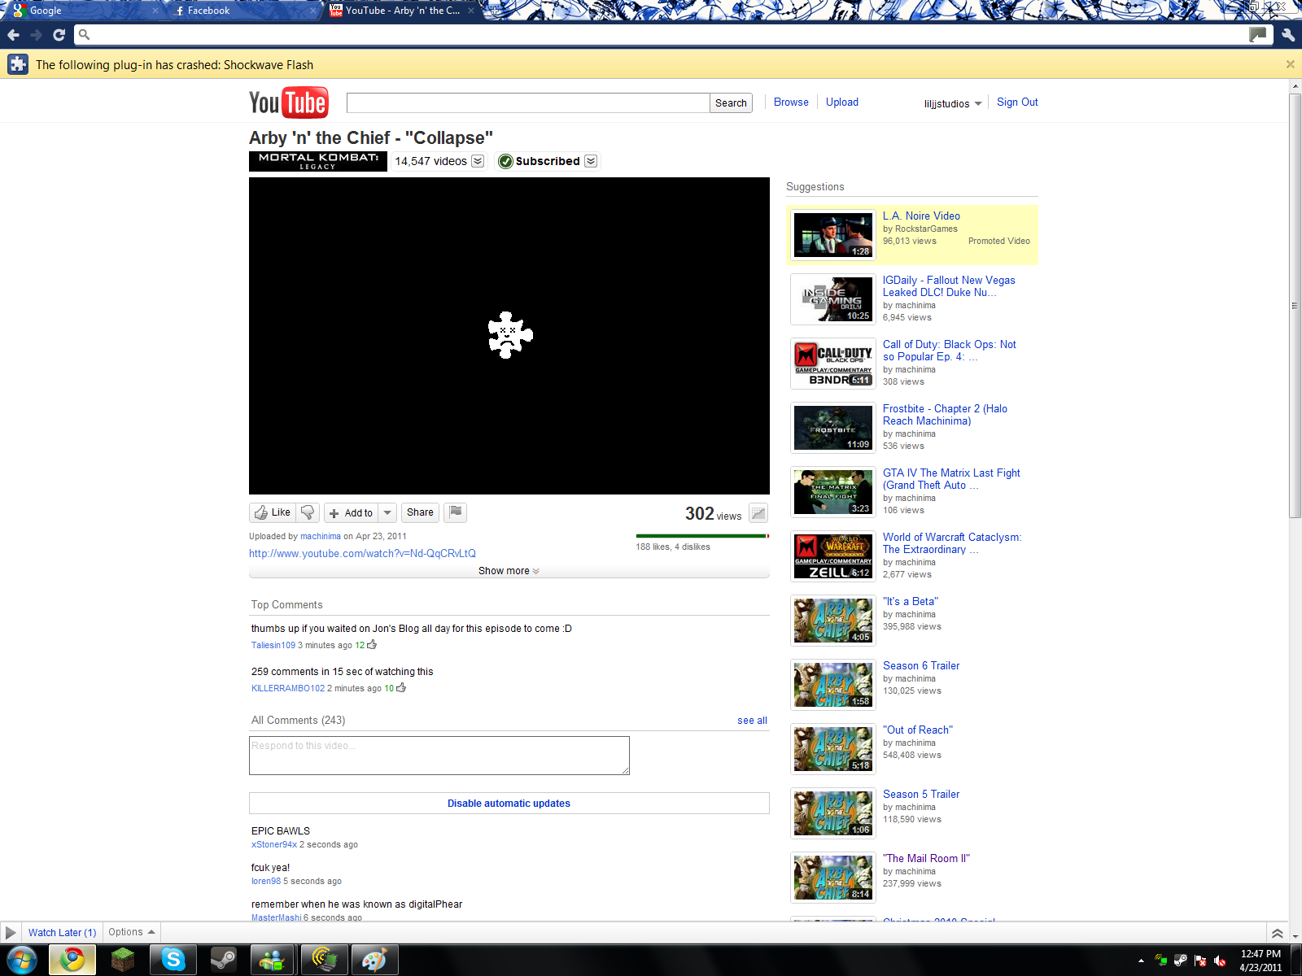
Task: Show video statistics chart icon
Action: (x=758, y=512)
